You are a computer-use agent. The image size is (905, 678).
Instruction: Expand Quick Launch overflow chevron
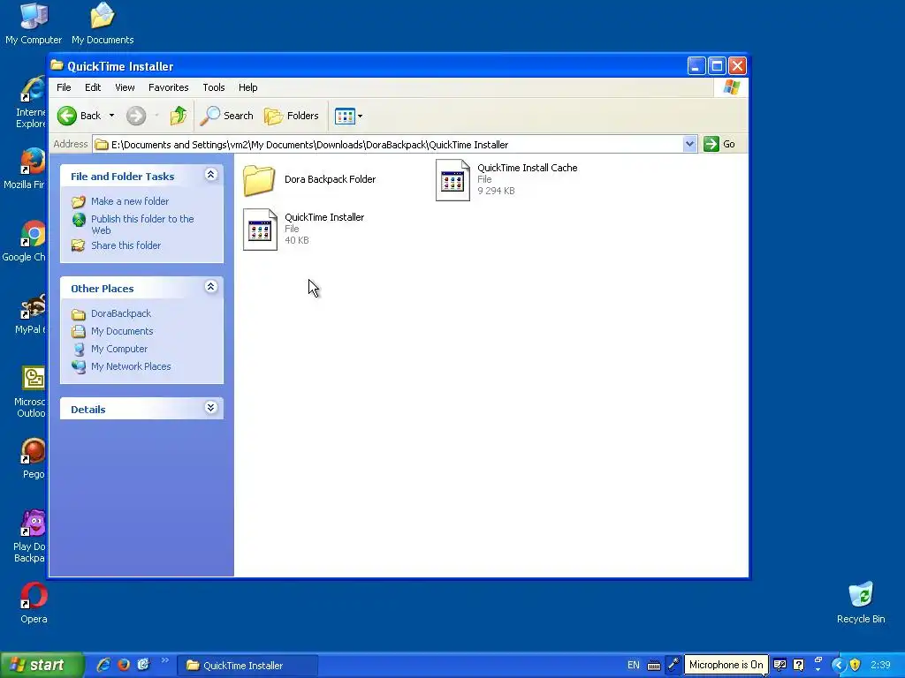(165, 660)
